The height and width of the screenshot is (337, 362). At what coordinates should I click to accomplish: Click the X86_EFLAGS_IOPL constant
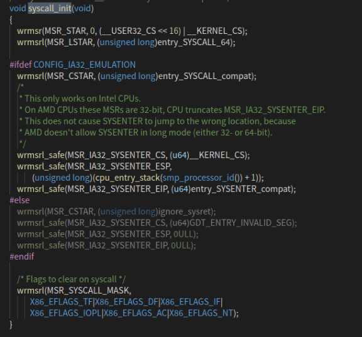pos(65,313)
